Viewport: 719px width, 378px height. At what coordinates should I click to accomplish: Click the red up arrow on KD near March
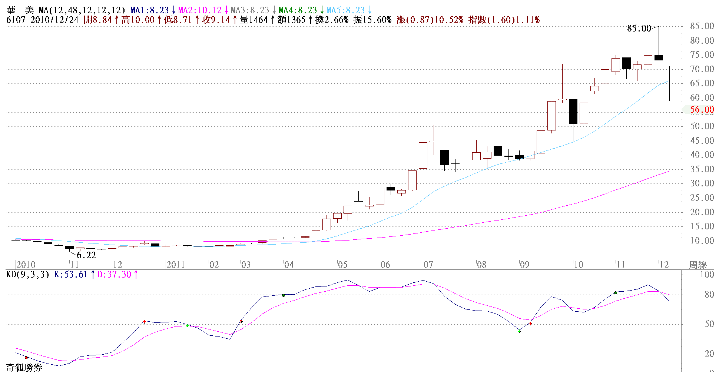coord(241,321)
